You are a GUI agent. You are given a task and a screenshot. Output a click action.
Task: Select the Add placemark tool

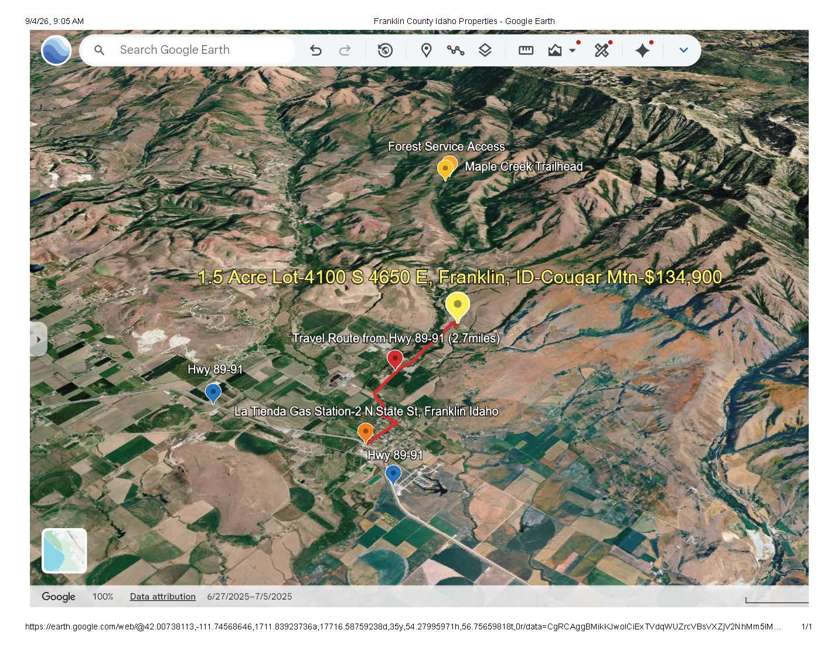(427, 50)
